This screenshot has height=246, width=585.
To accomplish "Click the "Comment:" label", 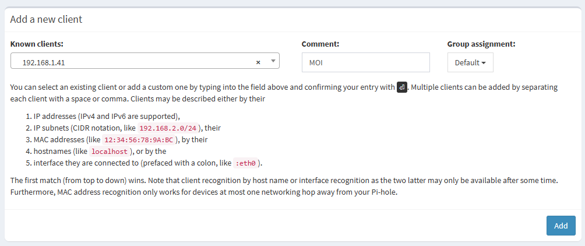I will point(320,44).
